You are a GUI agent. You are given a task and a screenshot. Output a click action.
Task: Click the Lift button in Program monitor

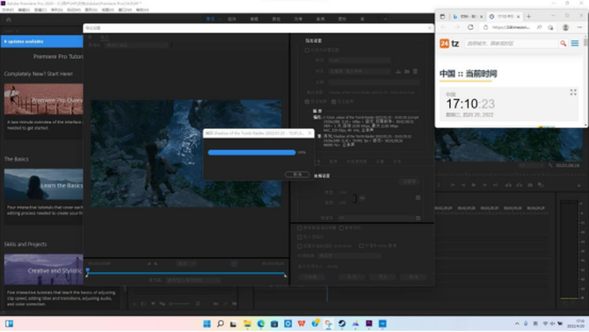(508, 185)
